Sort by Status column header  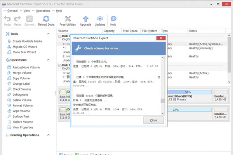206,31
